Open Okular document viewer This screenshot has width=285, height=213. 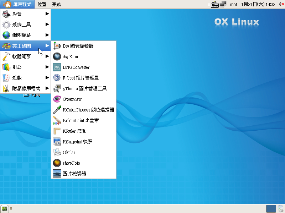[x=69, y=152]
